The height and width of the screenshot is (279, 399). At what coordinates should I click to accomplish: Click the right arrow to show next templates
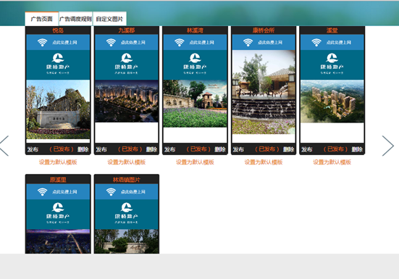pos(388,146)
